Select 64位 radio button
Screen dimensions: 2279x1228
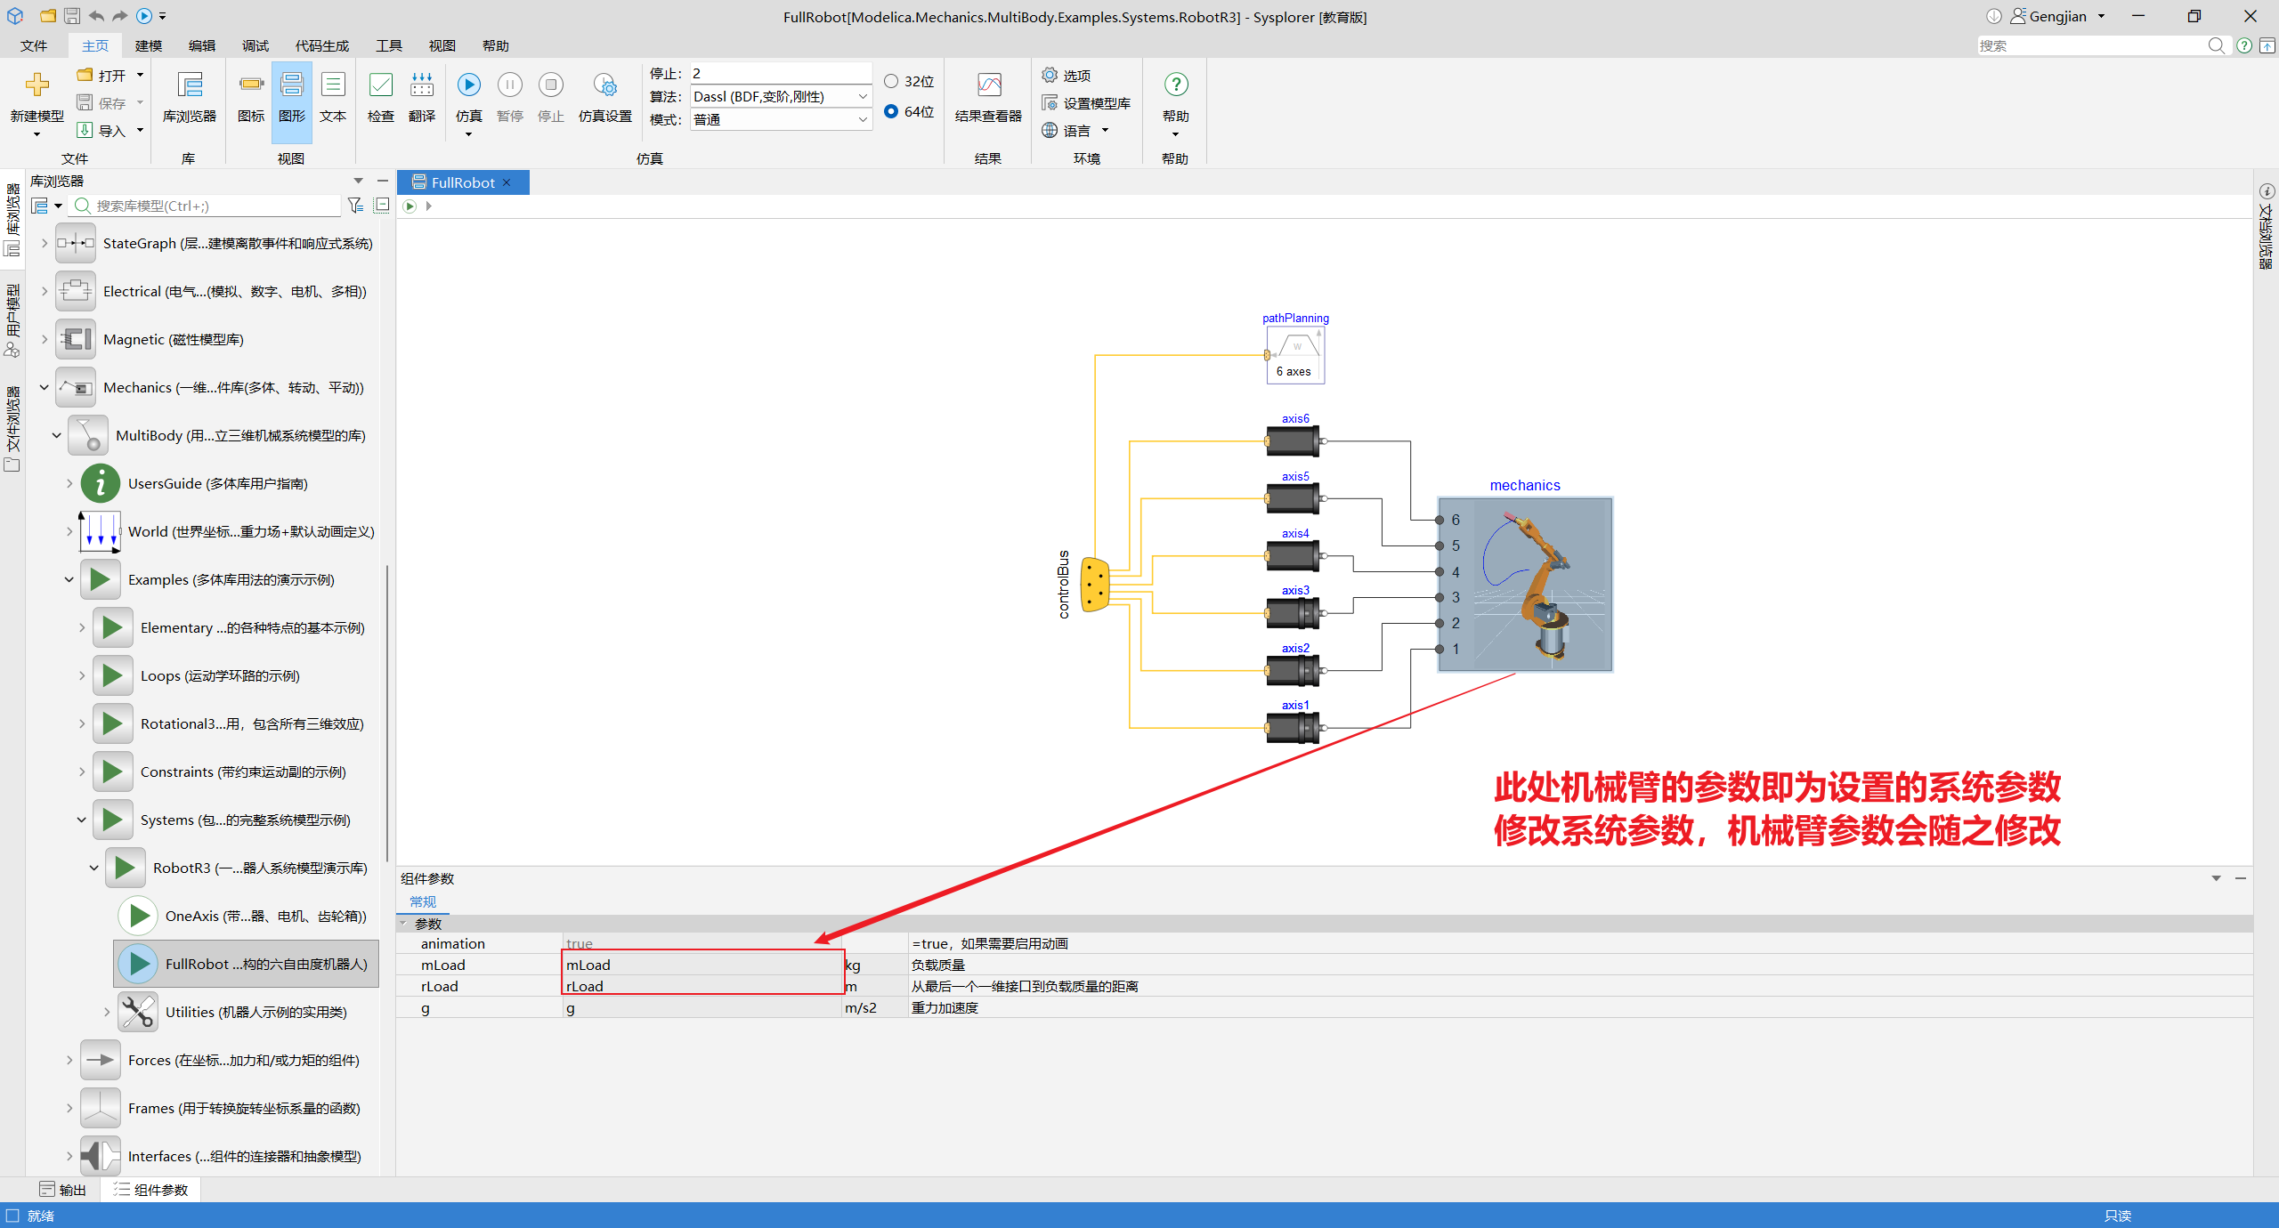point(891,111)
